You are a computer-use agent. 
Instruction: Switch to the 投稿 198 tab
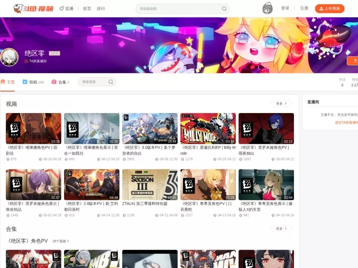pos(33,82)
